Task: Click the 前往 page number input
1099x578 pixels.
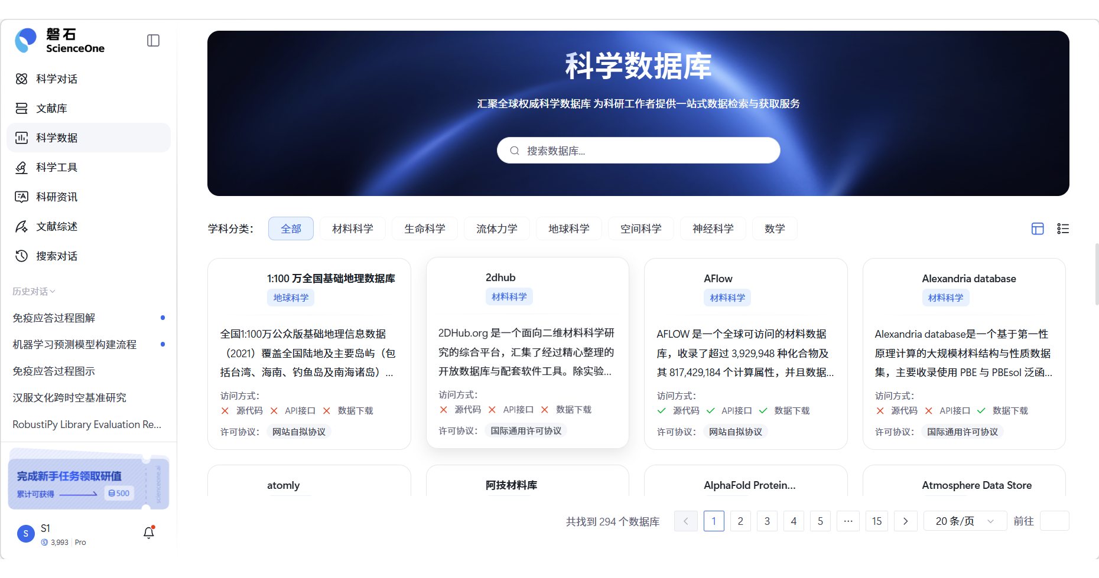Action: (1054, 521)
